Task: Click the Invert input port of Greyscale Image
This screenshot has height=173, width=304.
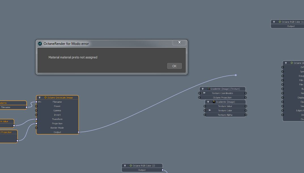Action: (36, 115)
